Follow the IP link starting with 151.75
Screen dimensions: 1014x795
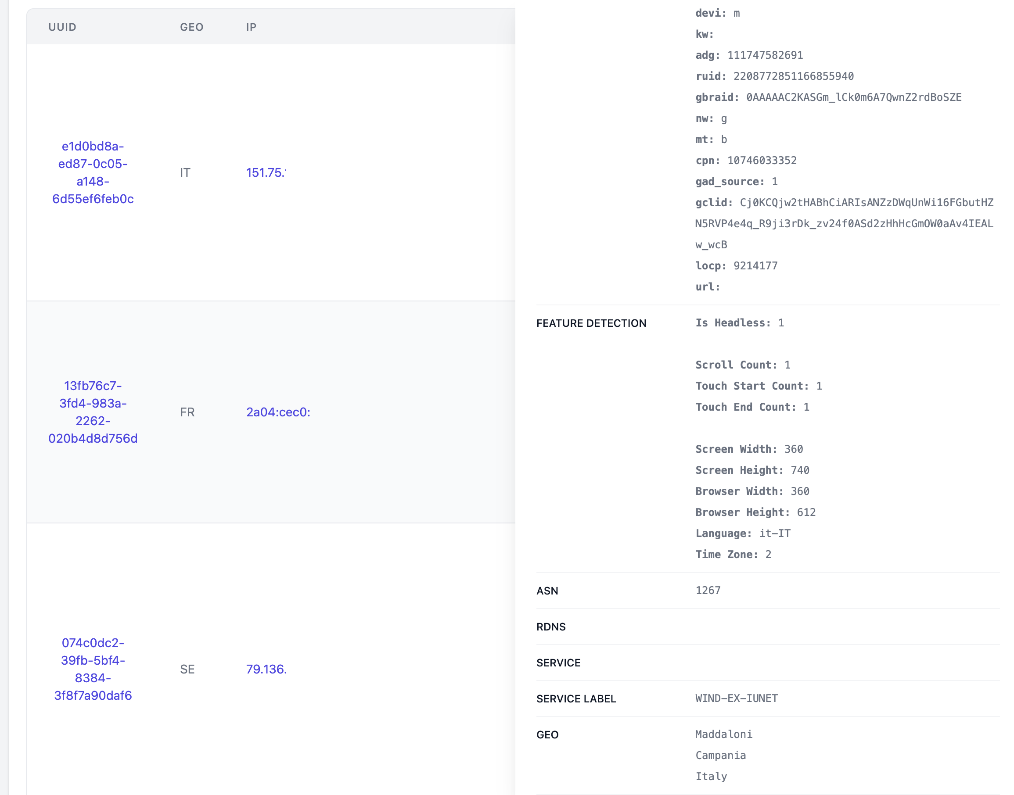click(x=266, y=172)
